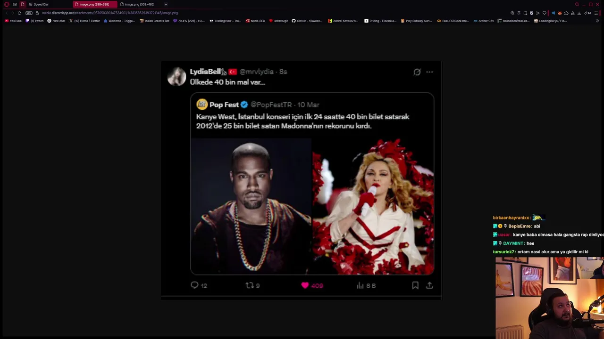Open the 70.4% (226) - HA bookmark
The image size is (604, 339).
[x=189, y=21]
